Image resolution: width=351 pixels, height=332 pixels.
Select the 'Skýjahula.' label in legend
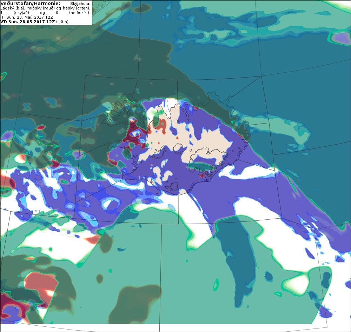(80, 4)
